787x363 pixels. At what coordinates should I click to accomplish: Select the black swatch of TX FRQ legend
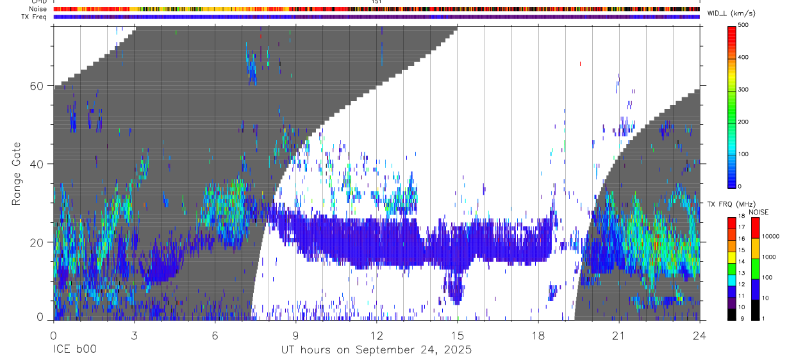(731, 314)
